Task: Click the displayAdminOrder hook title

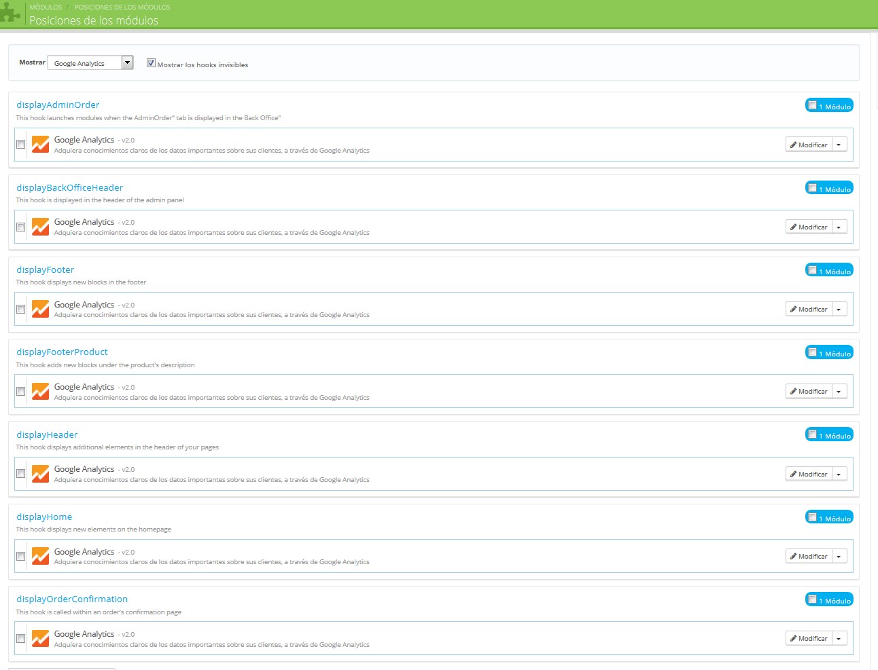Action: (x=58, y=105)
